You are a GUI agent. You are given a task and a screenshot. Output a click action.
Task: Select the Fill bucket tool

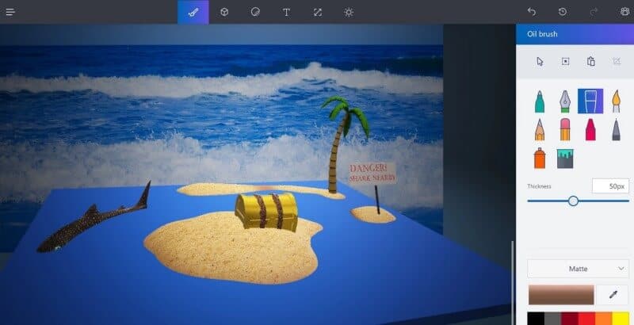[565, 158]
